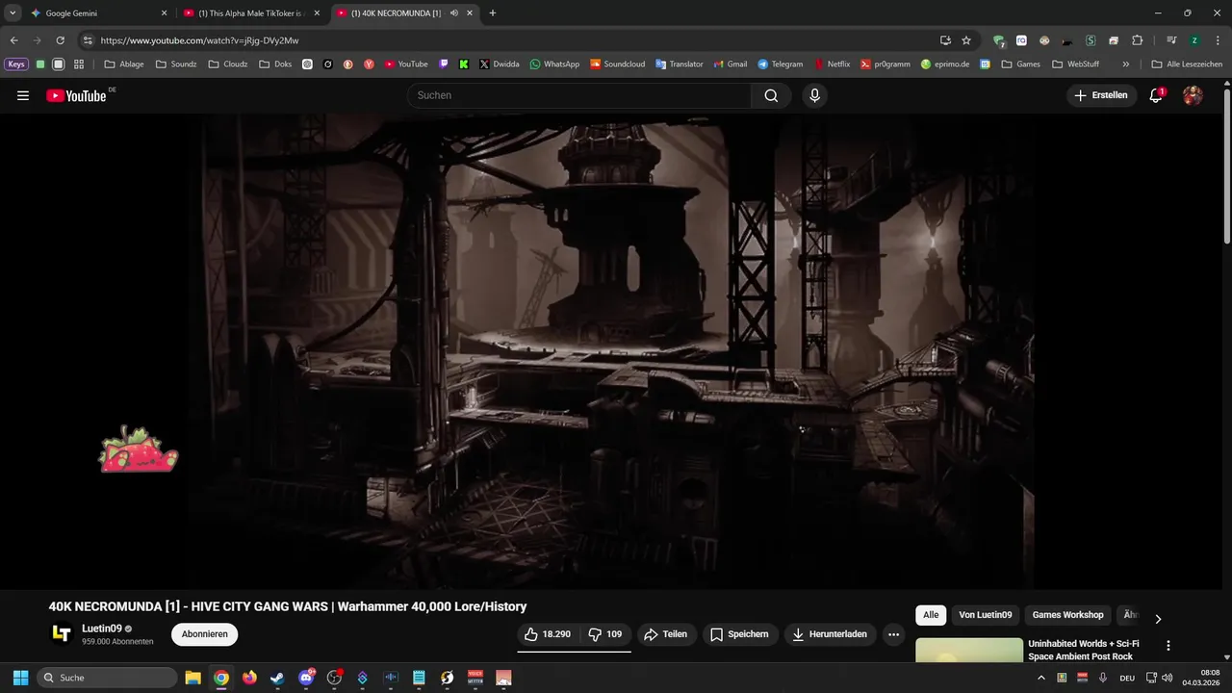This screenshot has width=1232, height=693.
Task: Open YouTube notifications bell
Action: pyautogui.click(x=1156, y=95)
